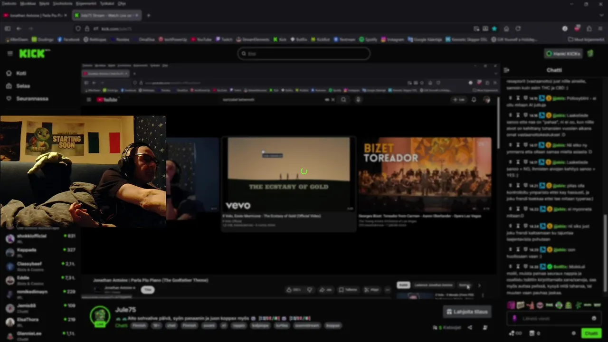This screenshot has height=342, width=608.
Task: Expand the Muut kirjanmerkit bookmarks folder
Action: click(x=586, y=39)
